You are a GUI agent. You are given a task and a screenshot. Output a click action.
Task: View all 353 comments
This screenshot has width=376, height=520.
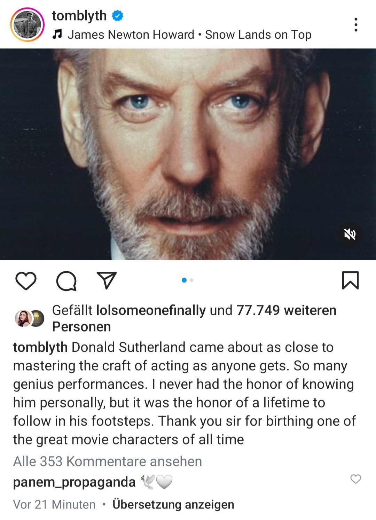[x=107, y=461]
